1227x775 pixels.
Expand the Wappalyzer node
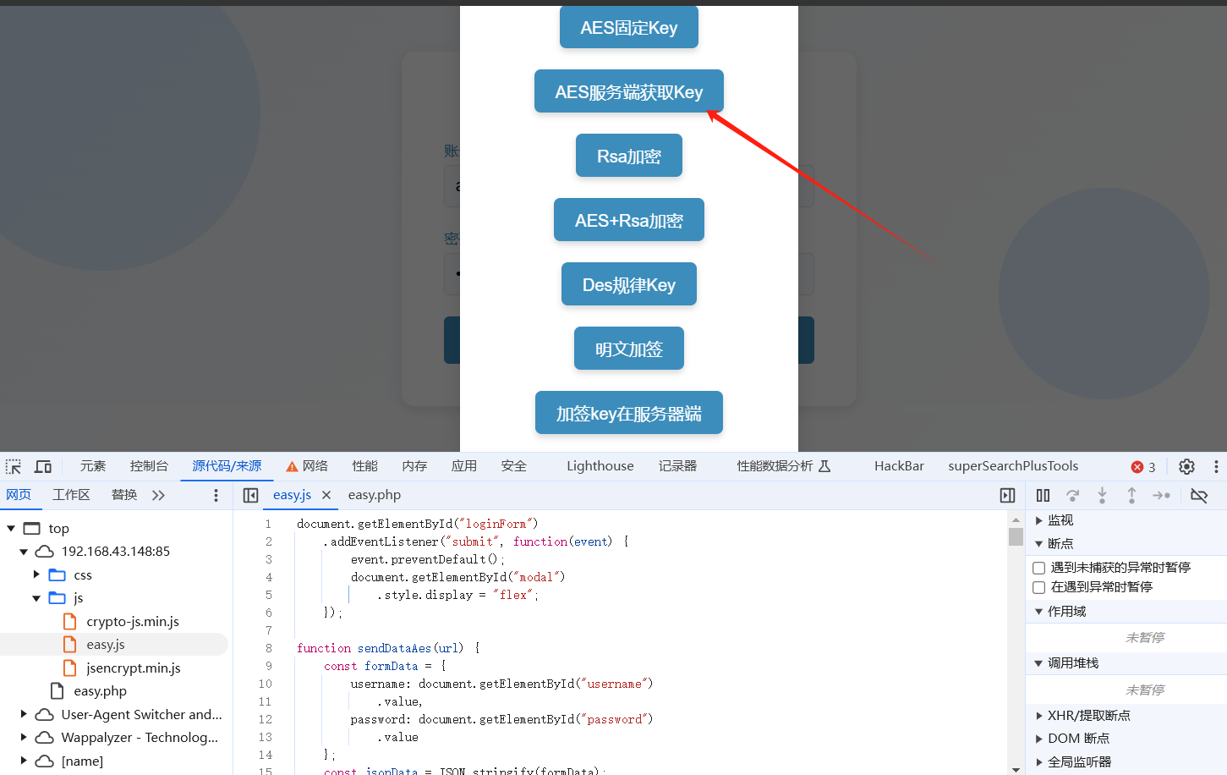(x=24, y=737)
